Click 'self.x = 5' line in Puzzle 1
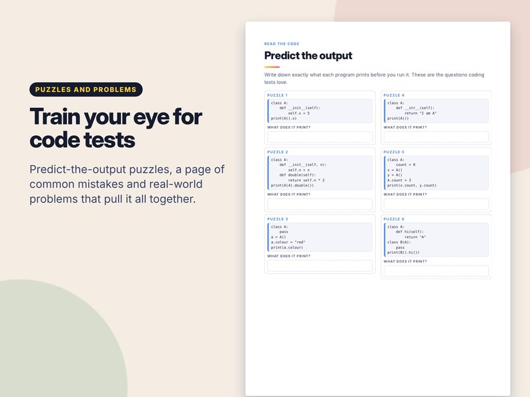This screenshot has width=530, height=397. 299,113
